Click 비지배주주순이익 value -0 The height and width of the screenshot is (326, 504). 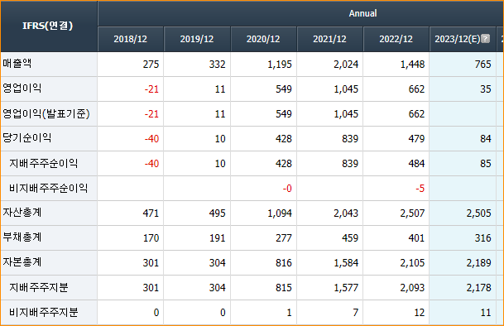(287, 189)
